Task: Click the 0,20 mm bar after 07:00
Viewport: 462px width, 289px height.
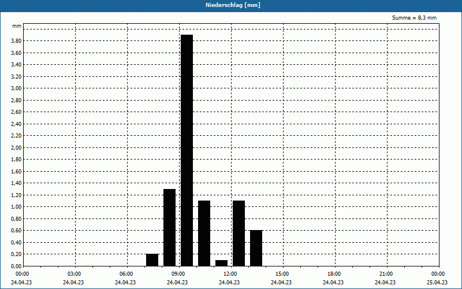Action: click(x=152, y=260)
